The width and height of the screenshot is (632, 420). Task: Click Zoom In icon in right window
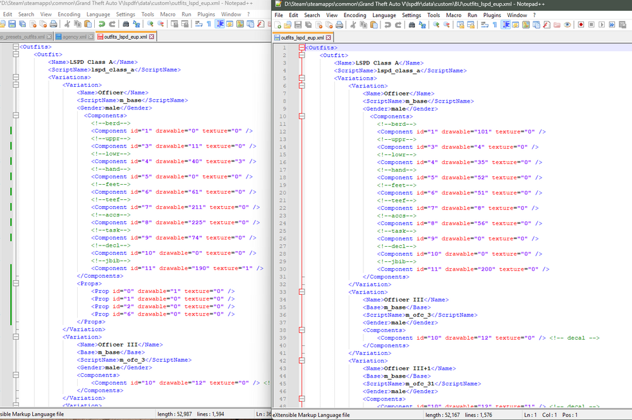coord(436,25)
